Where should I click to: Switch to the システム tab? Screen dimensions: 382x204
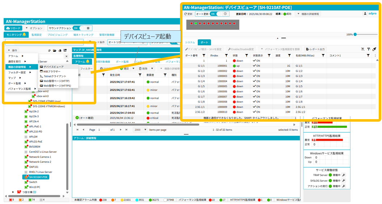point(190,42)
